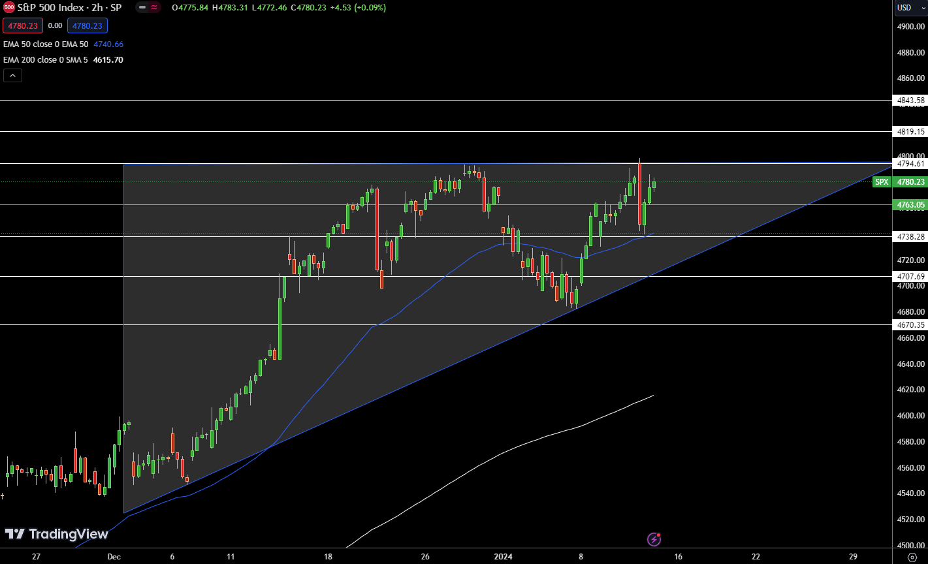928x564 pixels.
Task: Click the 4900.00 price axis tick
Action: [911, 27]
